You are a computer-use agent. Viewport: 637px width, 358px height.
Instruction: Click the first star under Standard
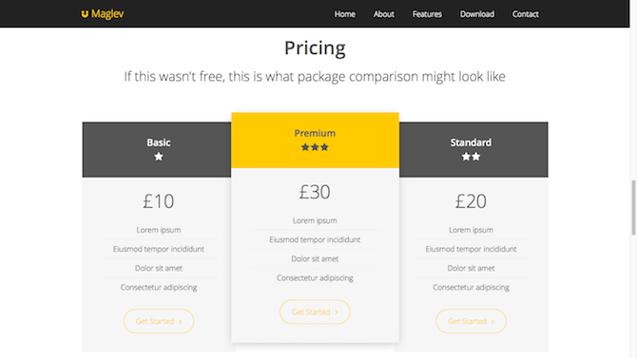click(466, 157)
